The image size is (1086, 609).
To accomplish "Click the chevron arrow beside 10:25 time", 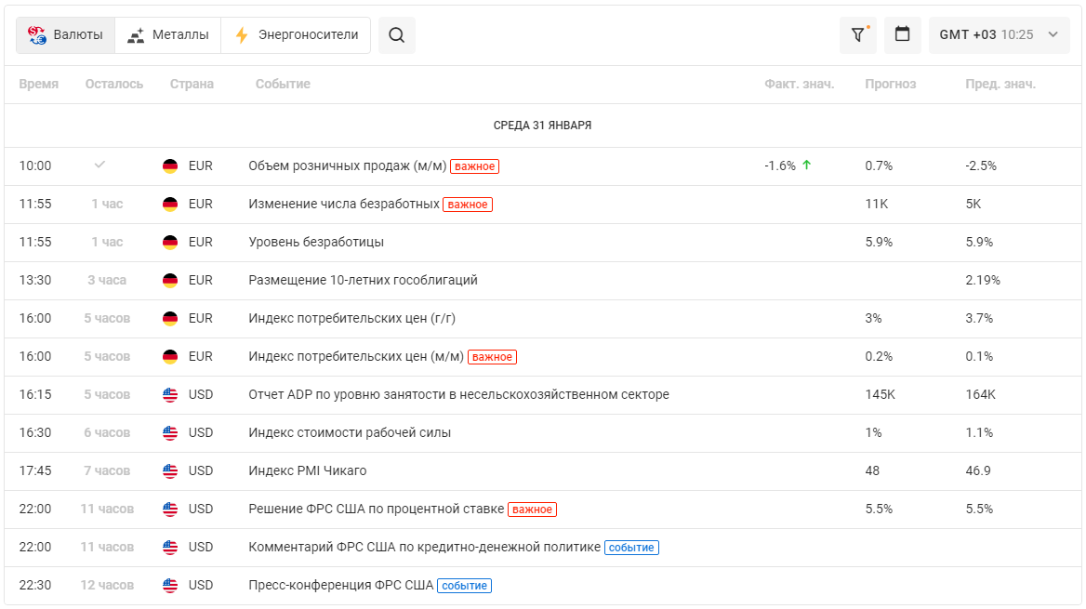I will (1053, 34).
